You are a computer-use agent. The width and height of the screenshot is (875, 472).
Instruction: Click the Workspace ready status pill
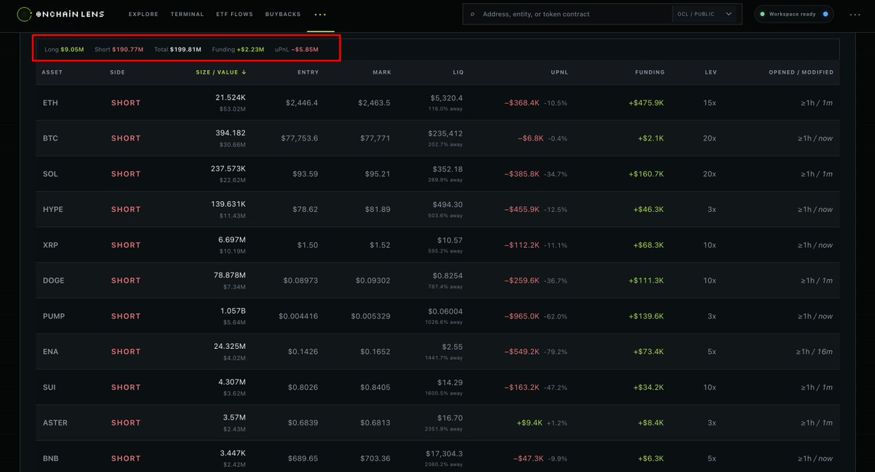[x=793, y=14]
